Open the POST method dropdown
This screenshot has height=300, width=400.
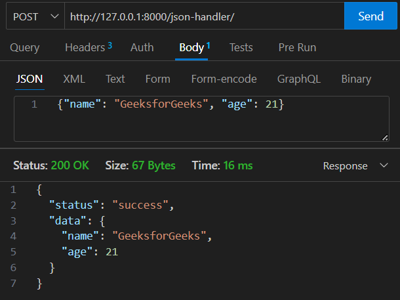tap(35, 16)
